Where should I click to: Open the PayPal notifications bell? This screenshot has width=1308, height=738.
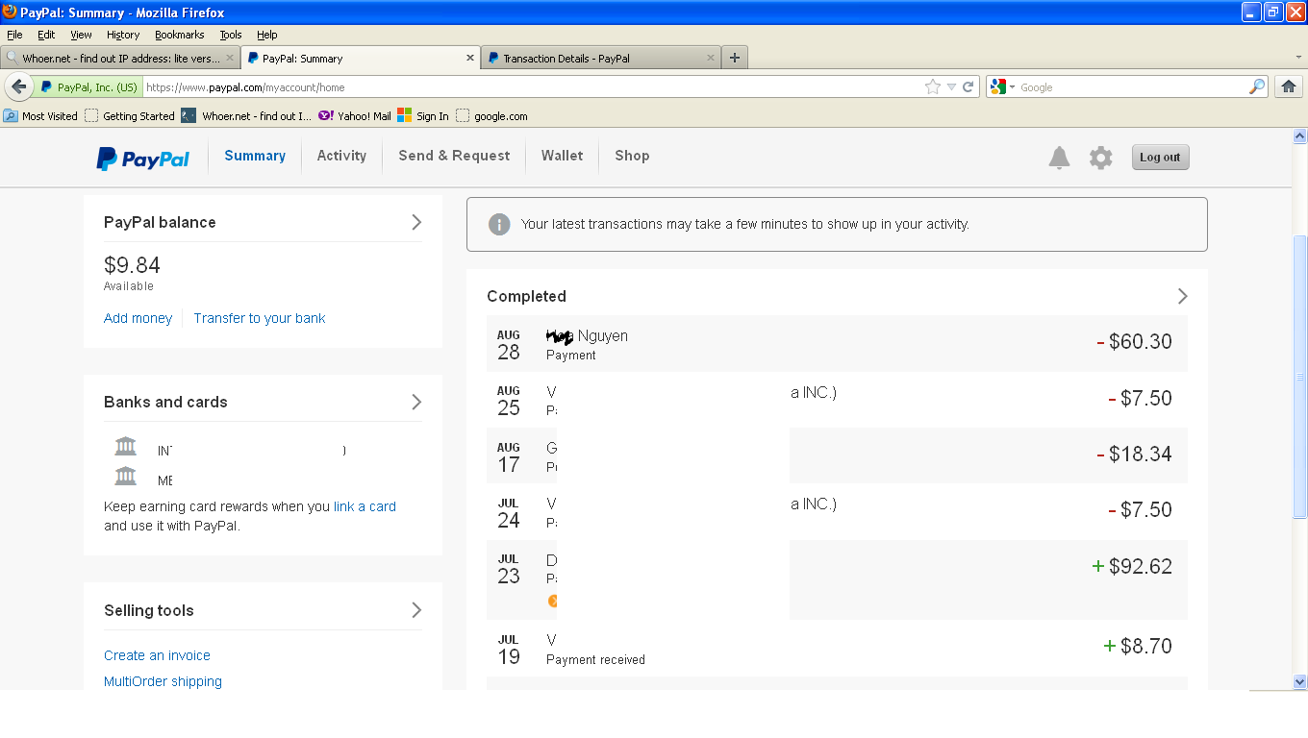[1059, 158]
